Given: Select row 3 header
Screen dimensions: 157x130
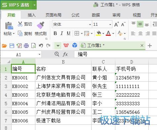Looking at the screenshot, I should click(6, 86).
